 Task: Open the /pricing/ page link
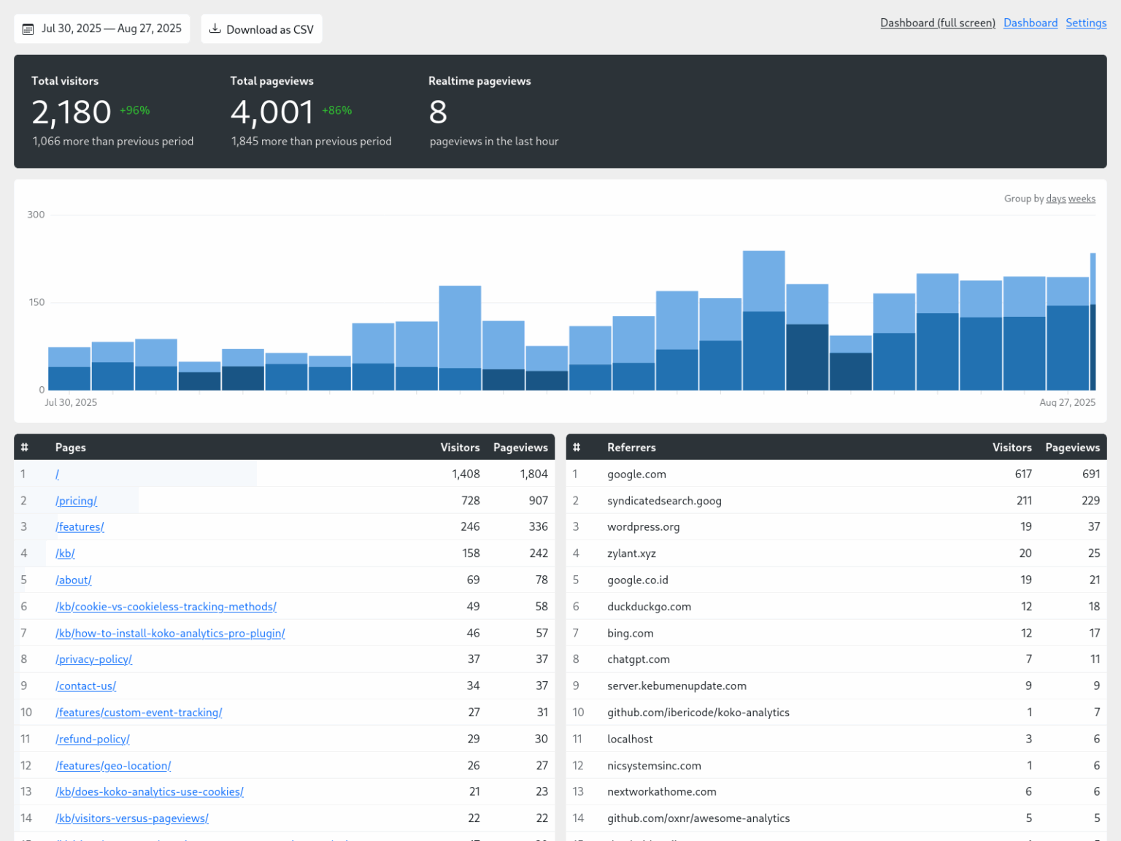76,500
